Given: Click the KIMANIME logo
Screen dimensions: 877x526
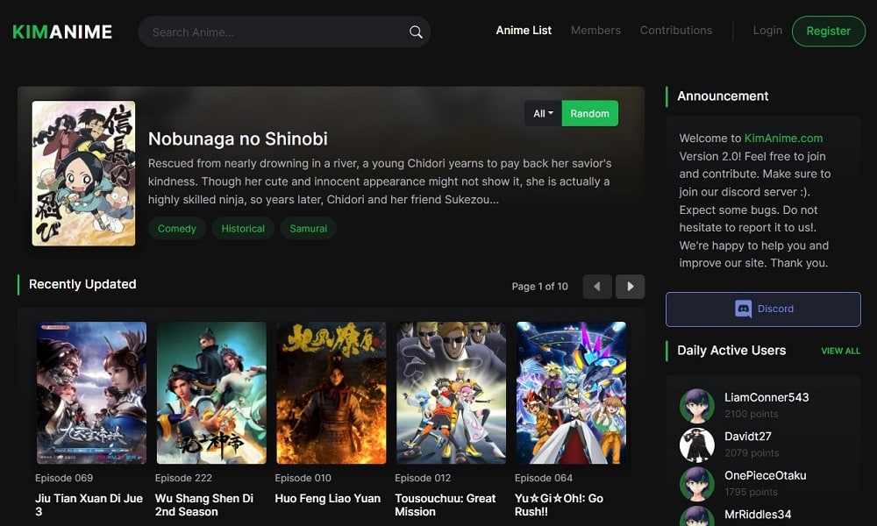Looking at the screenshot, I should 62,32.
